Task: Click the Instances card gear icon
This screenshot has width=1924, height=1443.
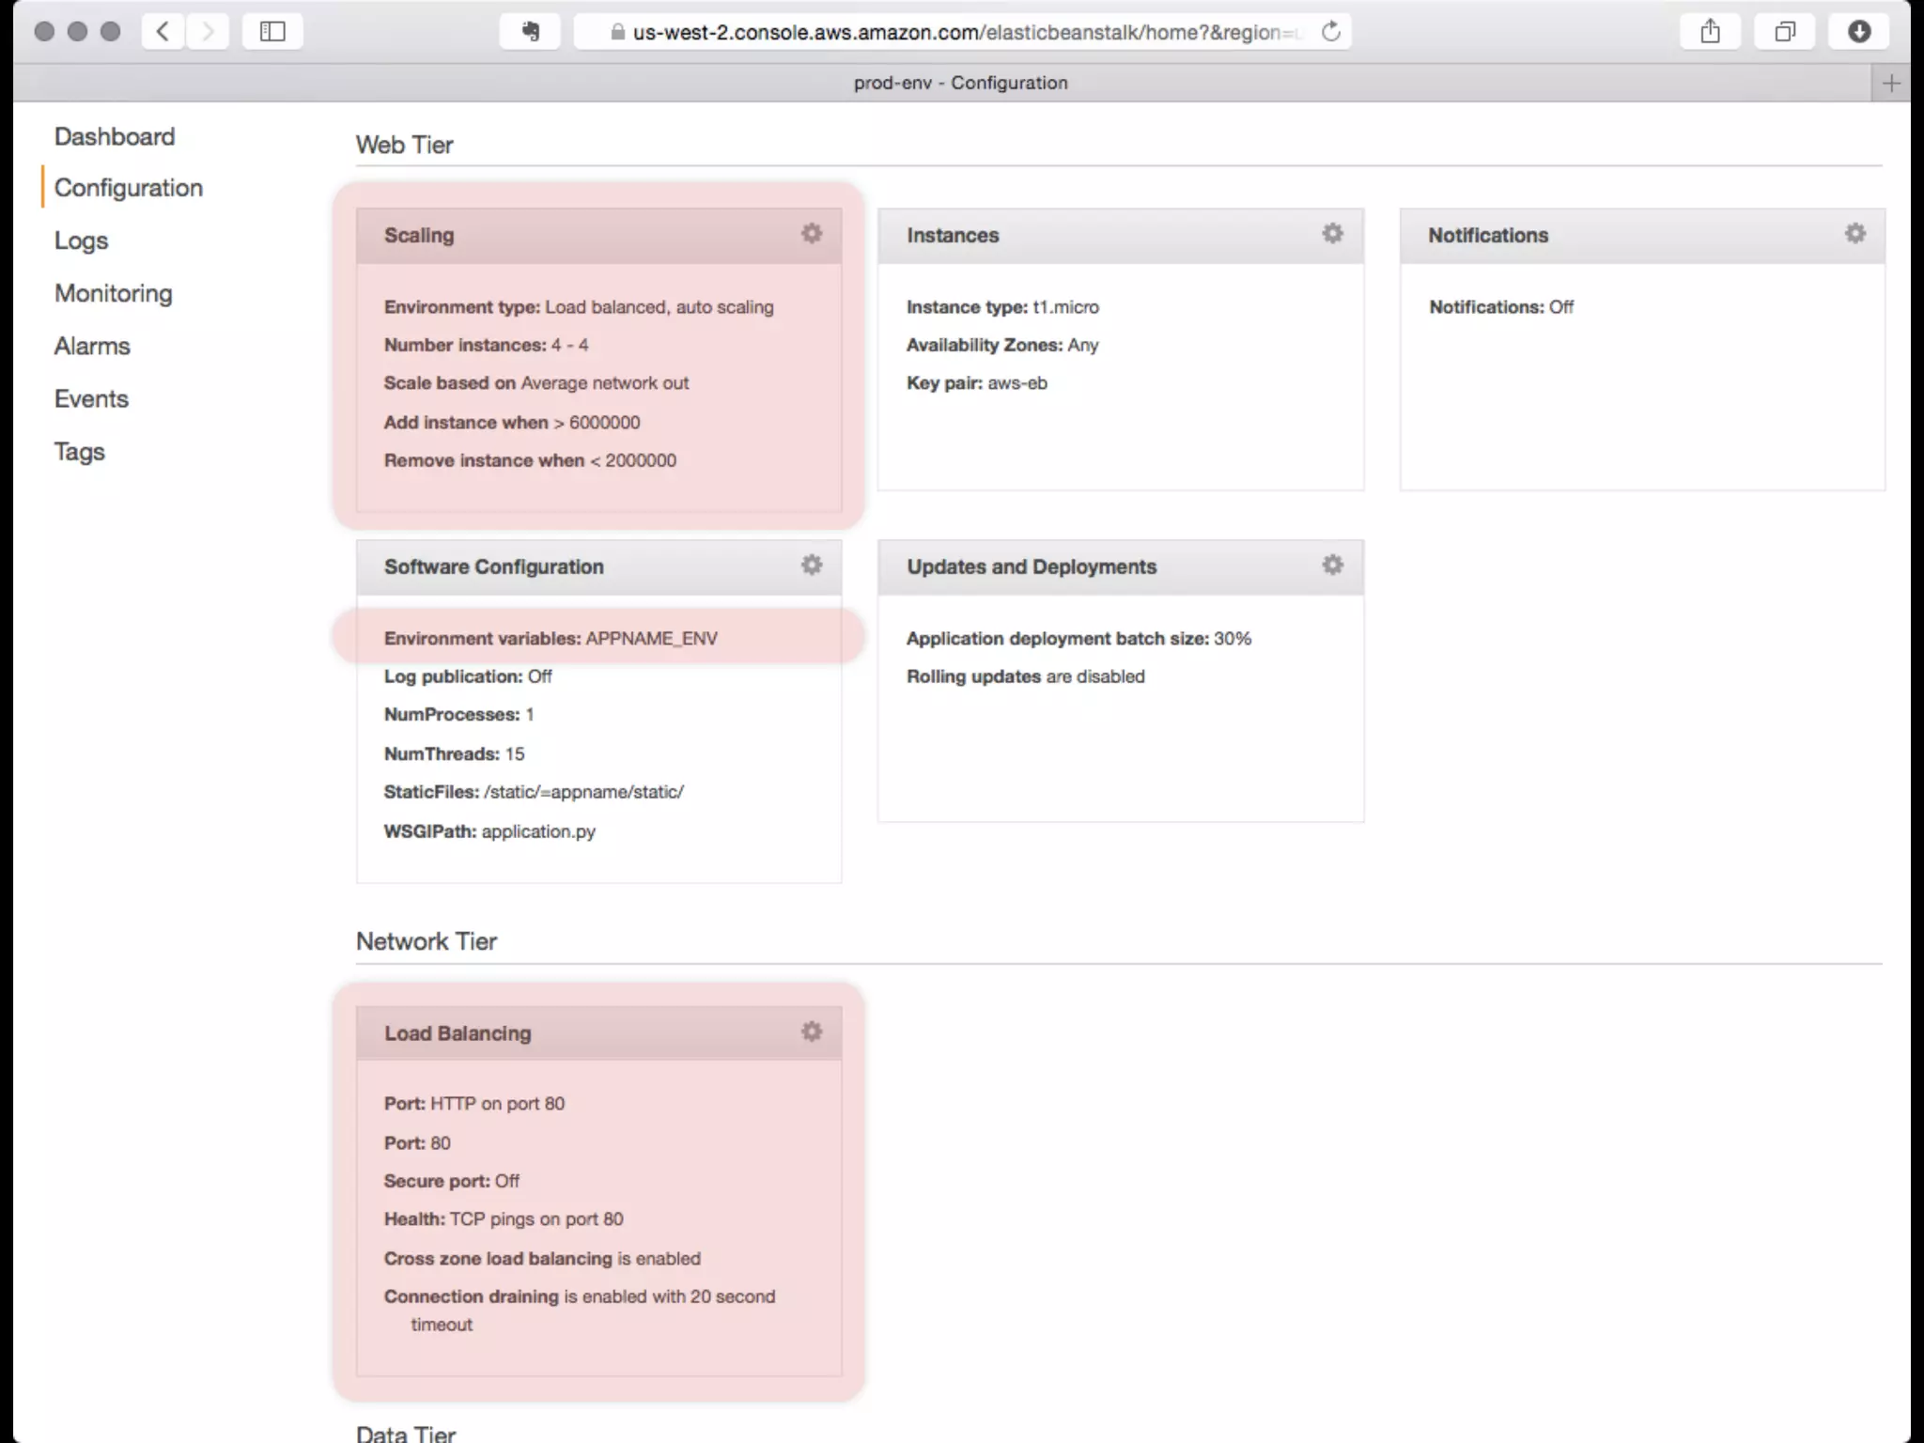Action: pos(1332,234)
